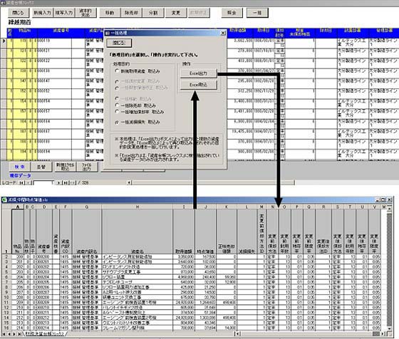Image resolution: width=399 pixels, height=339 pixels.
Task: Click left arrow of main window horizontal scrollbar
Action: coord(129,182)
